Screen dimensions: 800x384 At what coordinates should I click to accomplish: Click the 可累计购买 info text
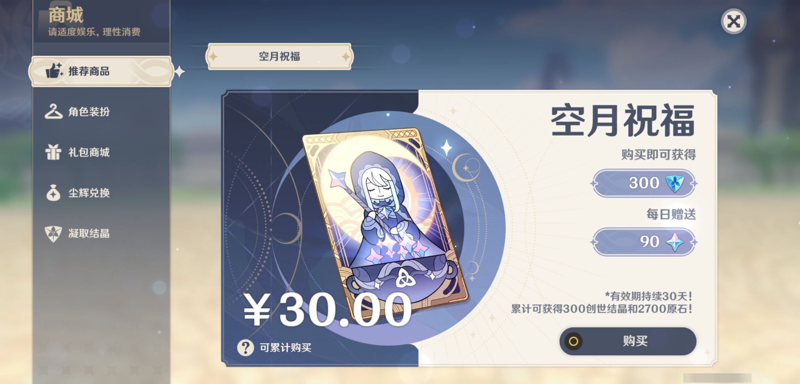click(285, 347)
